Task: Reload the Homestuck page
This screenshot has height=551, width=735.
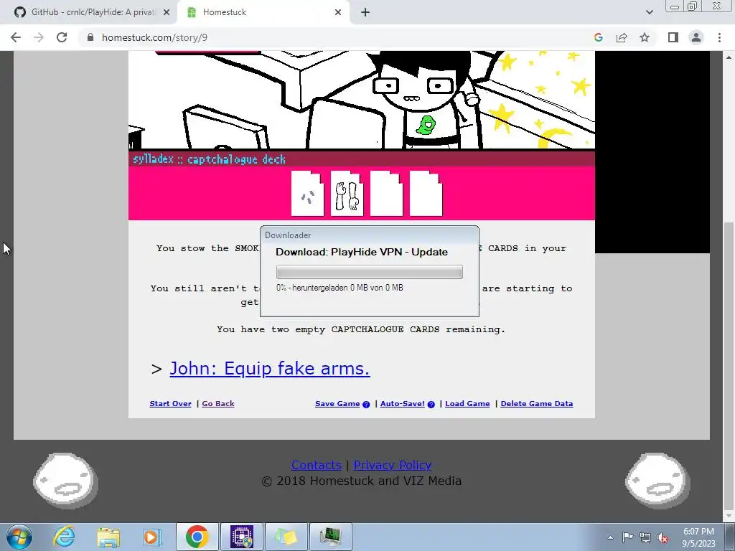Action: click(x=62, y=37)
